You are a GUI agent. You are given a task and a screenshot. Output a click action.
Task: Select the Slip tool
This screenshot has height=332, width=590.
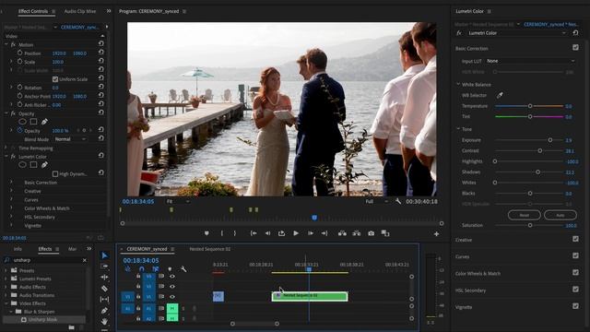click(x=104, y=299)
